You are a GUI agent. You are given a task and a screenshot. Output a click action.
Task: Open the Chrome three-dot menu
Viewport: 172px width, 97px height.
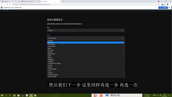tap(170, 4)
